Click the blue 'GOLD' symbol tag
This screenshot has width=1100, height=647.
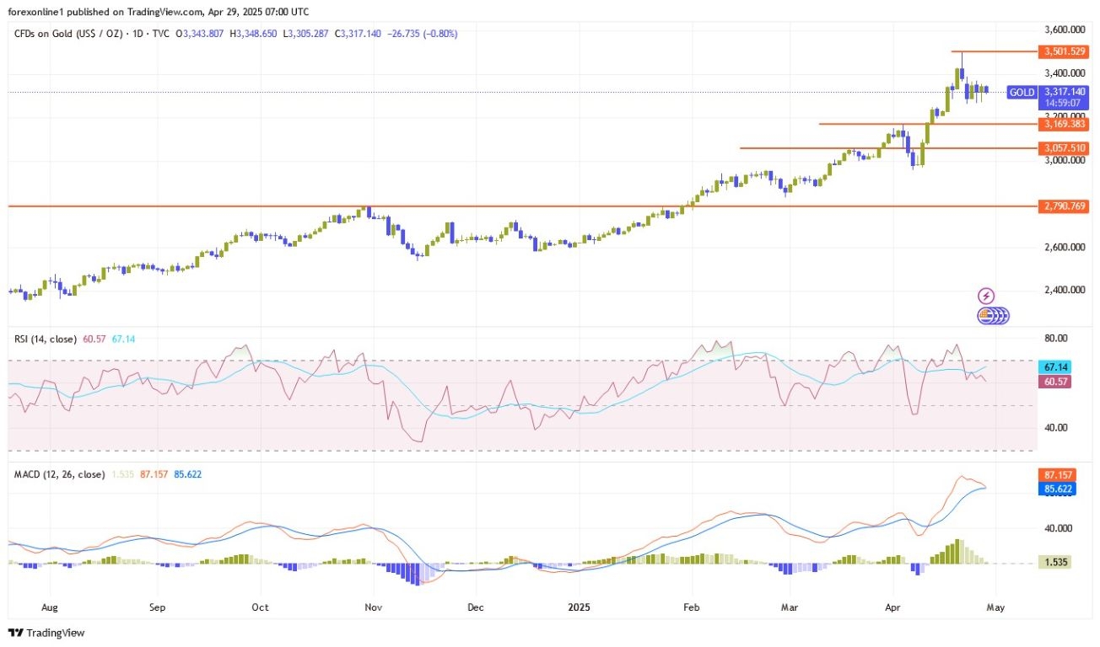(x=1022, y=93)
